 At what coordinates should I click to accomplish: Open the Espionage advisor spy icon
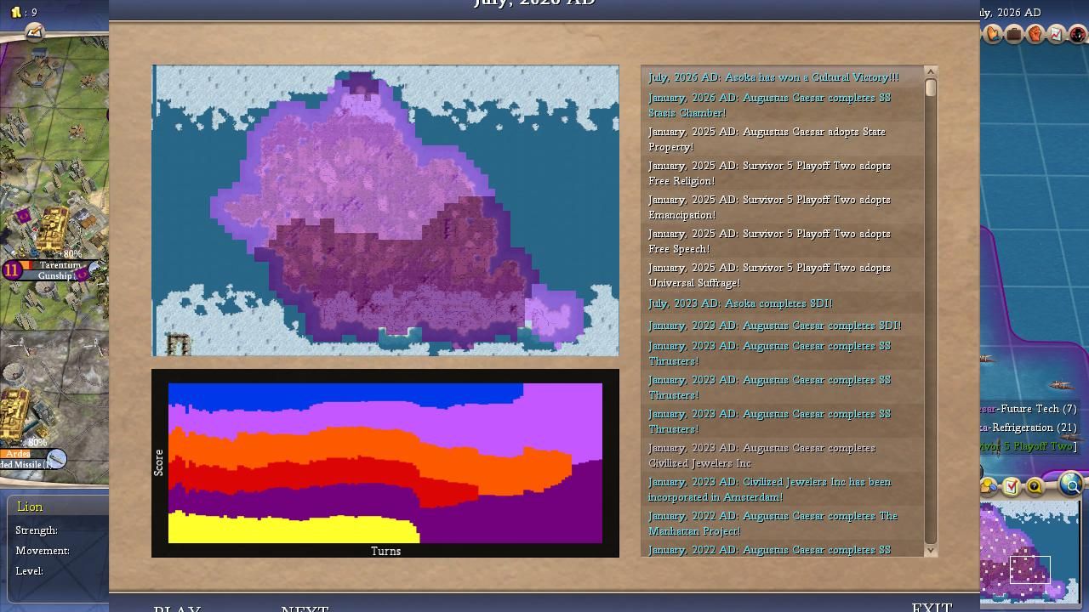pos(1077,34)
